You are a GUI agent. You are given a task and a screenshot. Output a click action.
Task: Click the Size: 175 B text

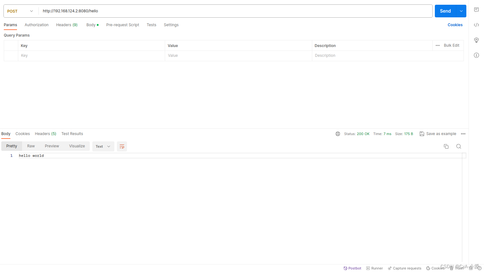coord(404,134)
